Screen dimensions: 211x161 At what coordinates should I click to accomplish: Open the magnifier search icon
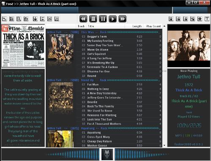(x=19, y=19)
